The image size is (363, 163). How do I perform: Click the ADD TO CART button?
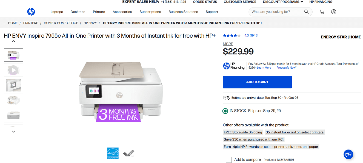(257, 82)
